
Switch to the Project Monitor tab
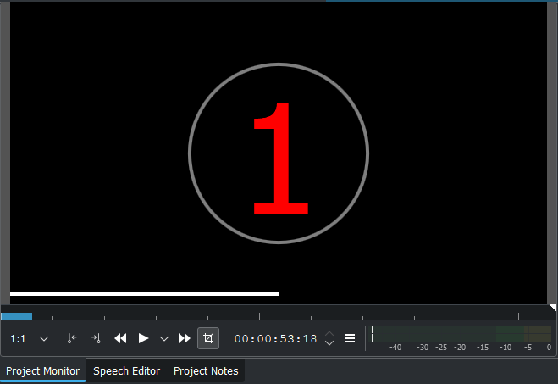tap(42, 370)
